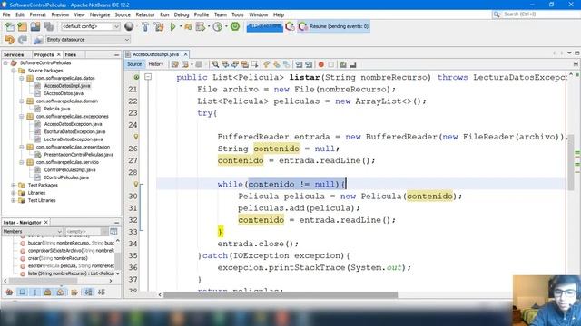Click the New Project toolbar icon

[x=22, y=26]
